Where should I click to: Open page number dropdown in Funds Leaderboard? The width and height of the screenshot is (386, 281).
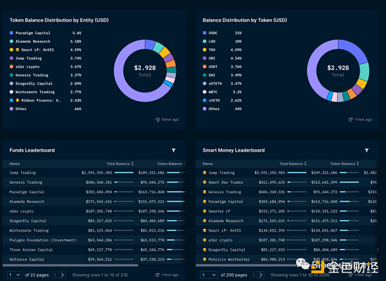point(14,275)
